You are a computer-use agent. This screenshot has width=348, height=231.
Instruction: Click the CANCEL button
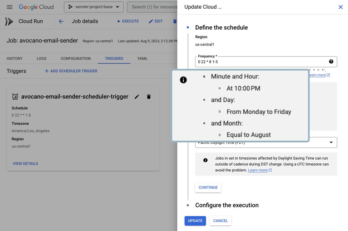tap(220, 221)
